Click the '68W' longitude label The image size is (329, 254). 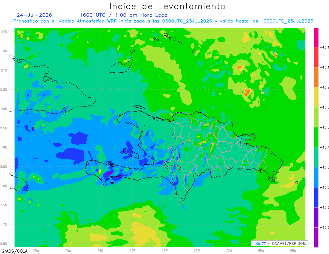293,250
